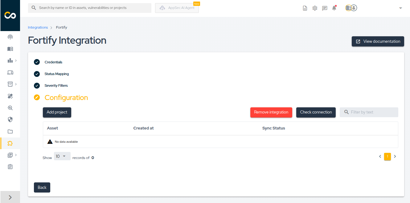Image resolution: width=410 pixels, height=203 pixels.
Task: Select the completed Severity Filters step
Action: click(x=56, y=86)
